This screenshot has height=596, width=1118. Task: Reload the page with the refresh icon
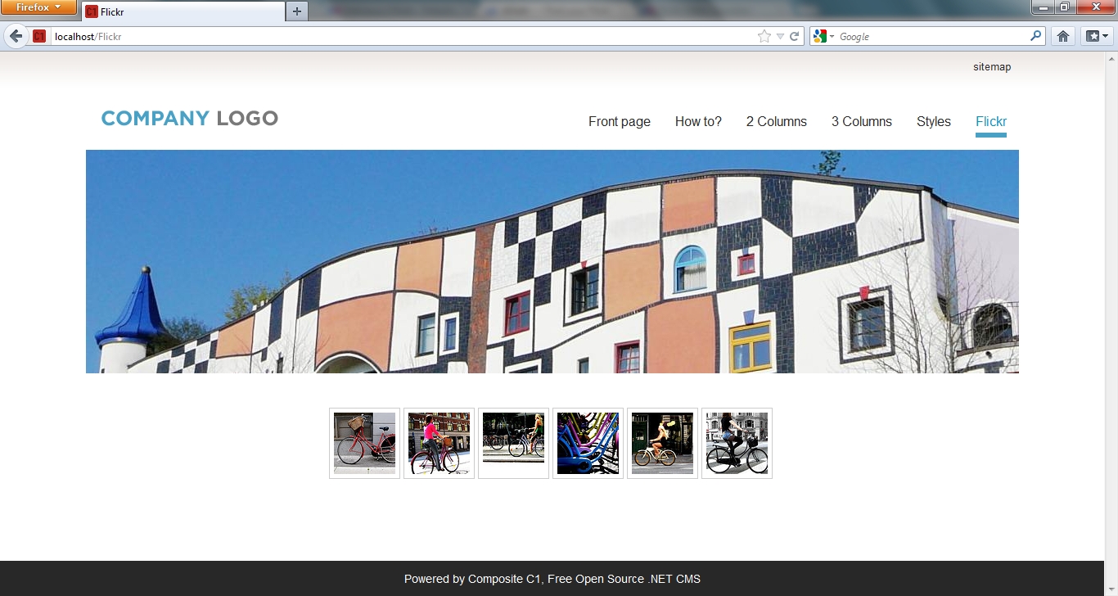coord(794,36)
